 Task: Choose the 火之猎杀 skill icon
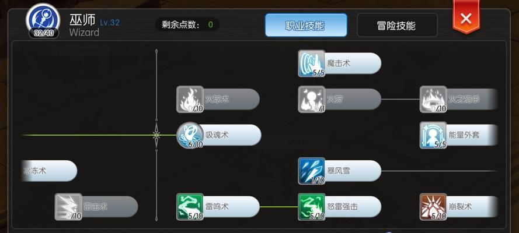tap(433, 100)
